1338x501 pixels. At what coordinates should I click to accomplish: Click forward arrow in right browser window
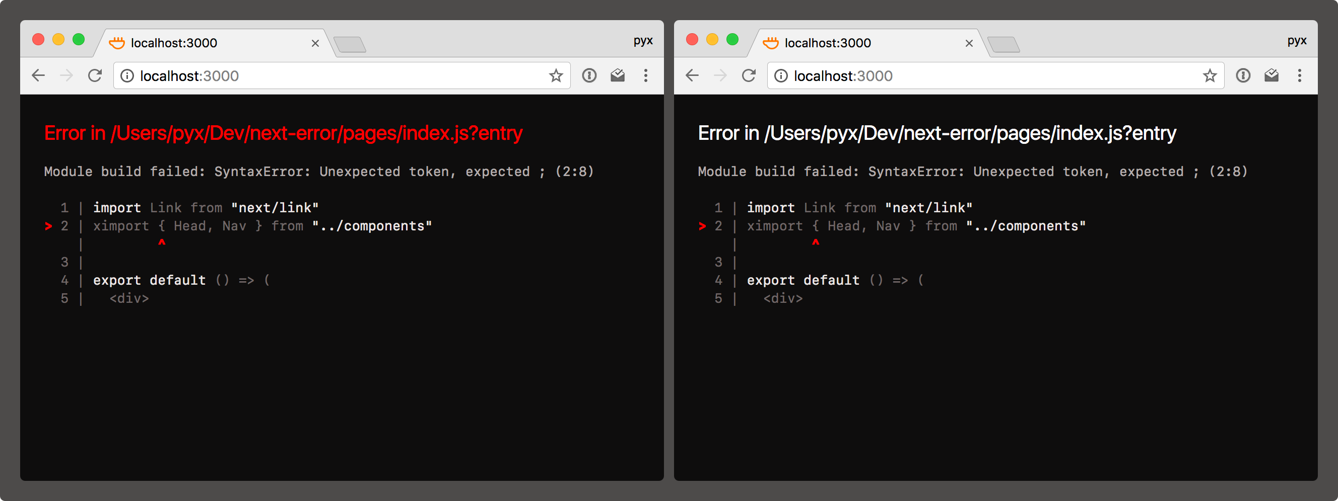[x=720, y=76]
